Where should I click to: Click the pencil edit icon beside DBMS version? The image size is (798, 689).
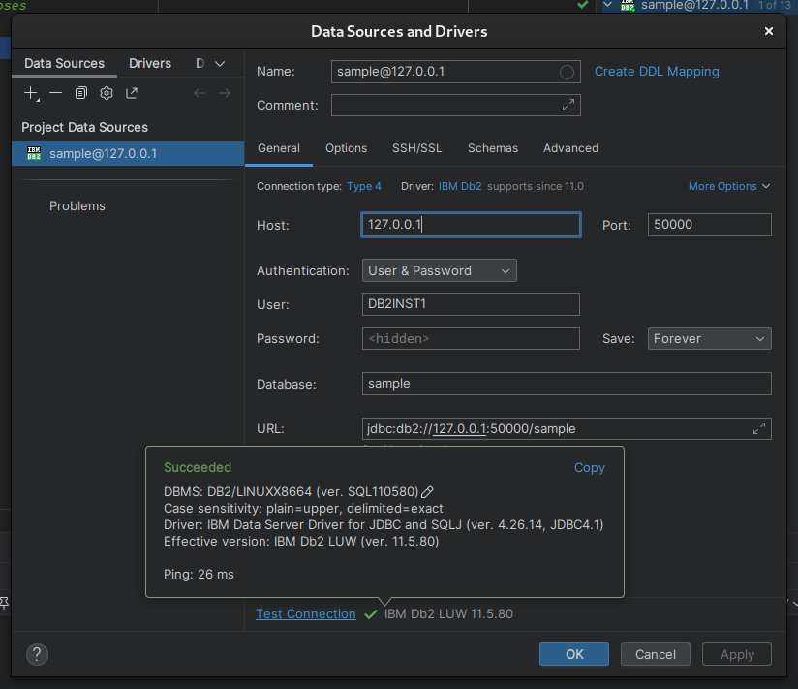point(427,492)
